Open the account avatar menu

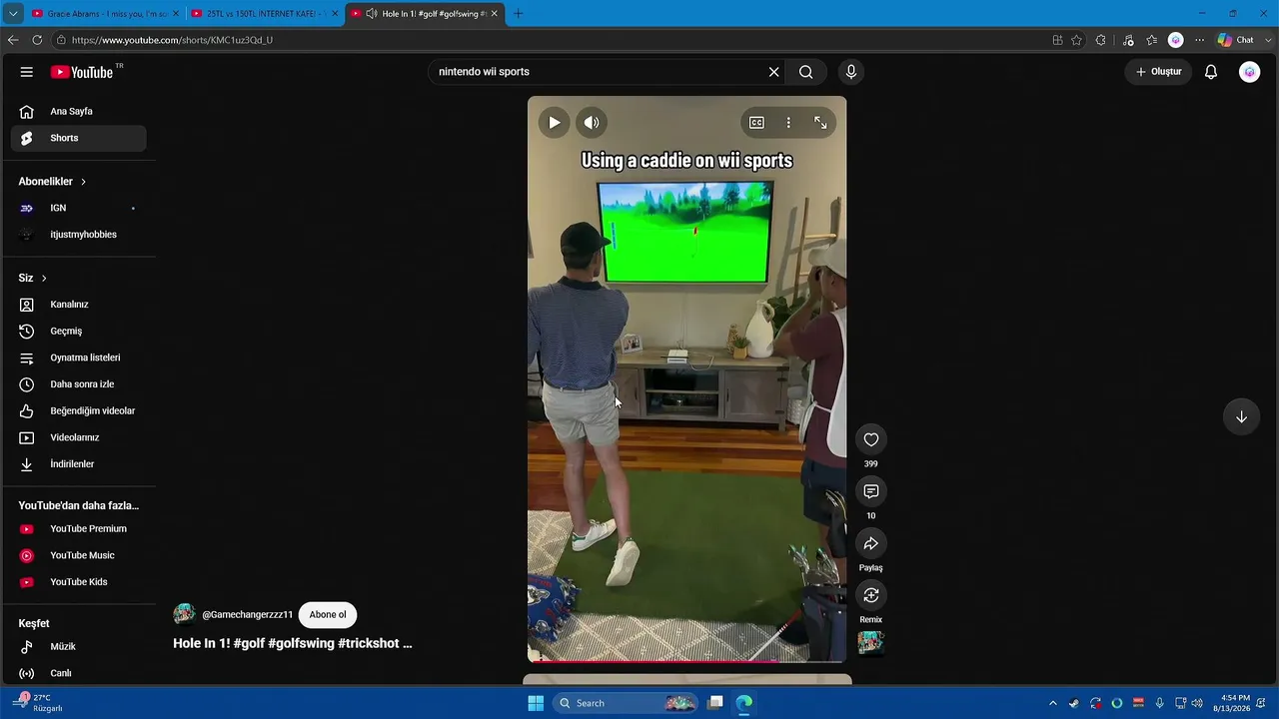[1249, 72]
